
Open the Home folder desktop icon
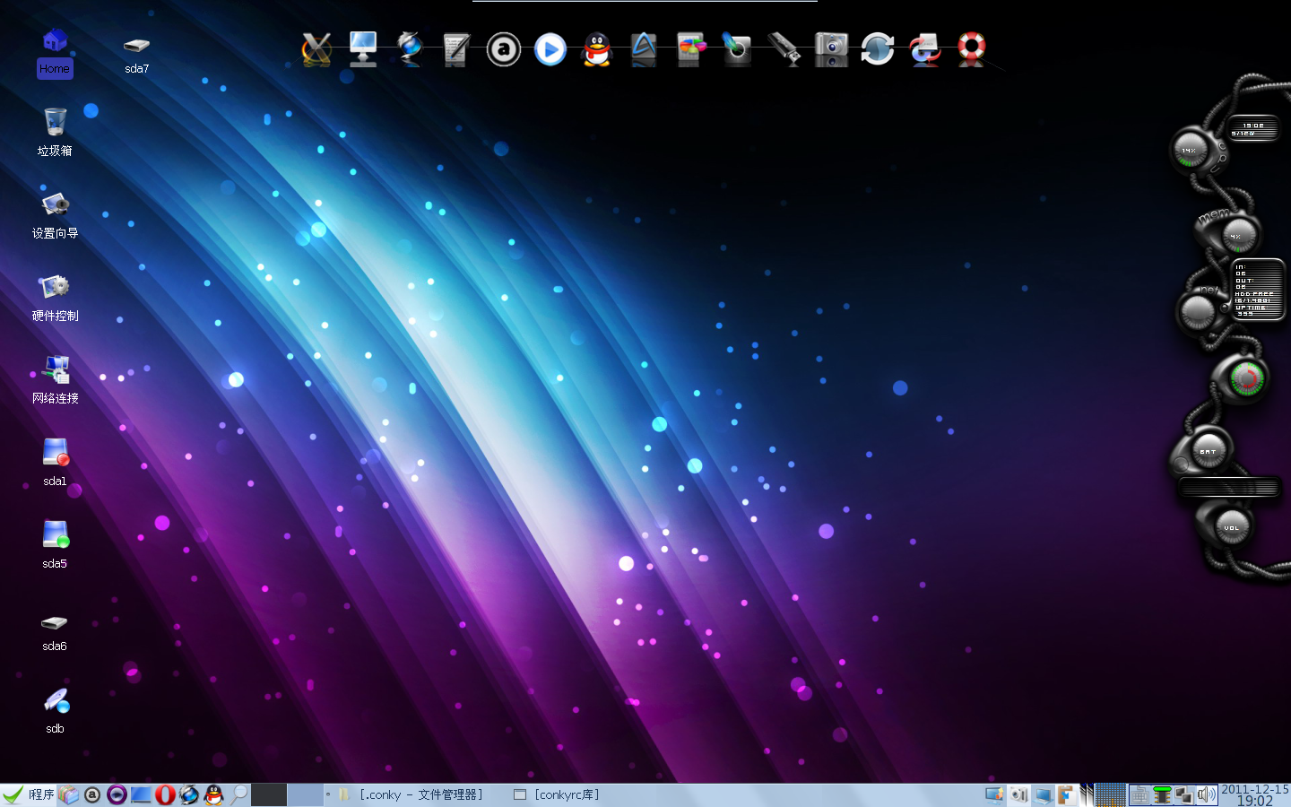click(x=55, y=52)
